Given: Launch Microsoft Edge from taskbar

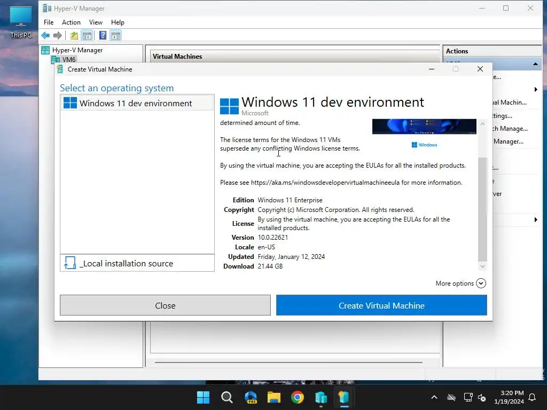Looking at the screenshot, I should (x=251, y=397).
